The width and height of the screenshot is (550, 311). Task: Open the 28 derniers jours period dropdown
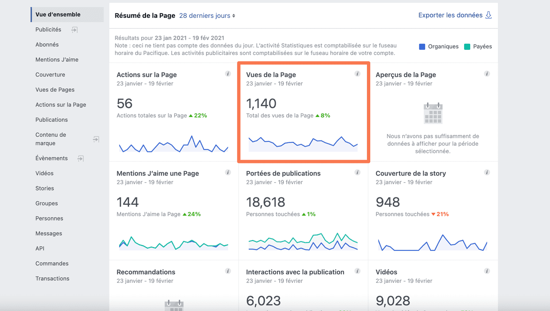pos(207,16)
